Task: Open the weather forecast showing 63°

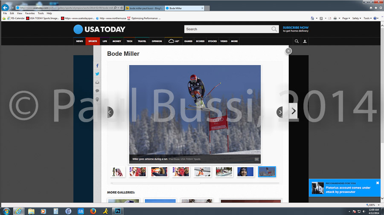Action: point(174,41)
